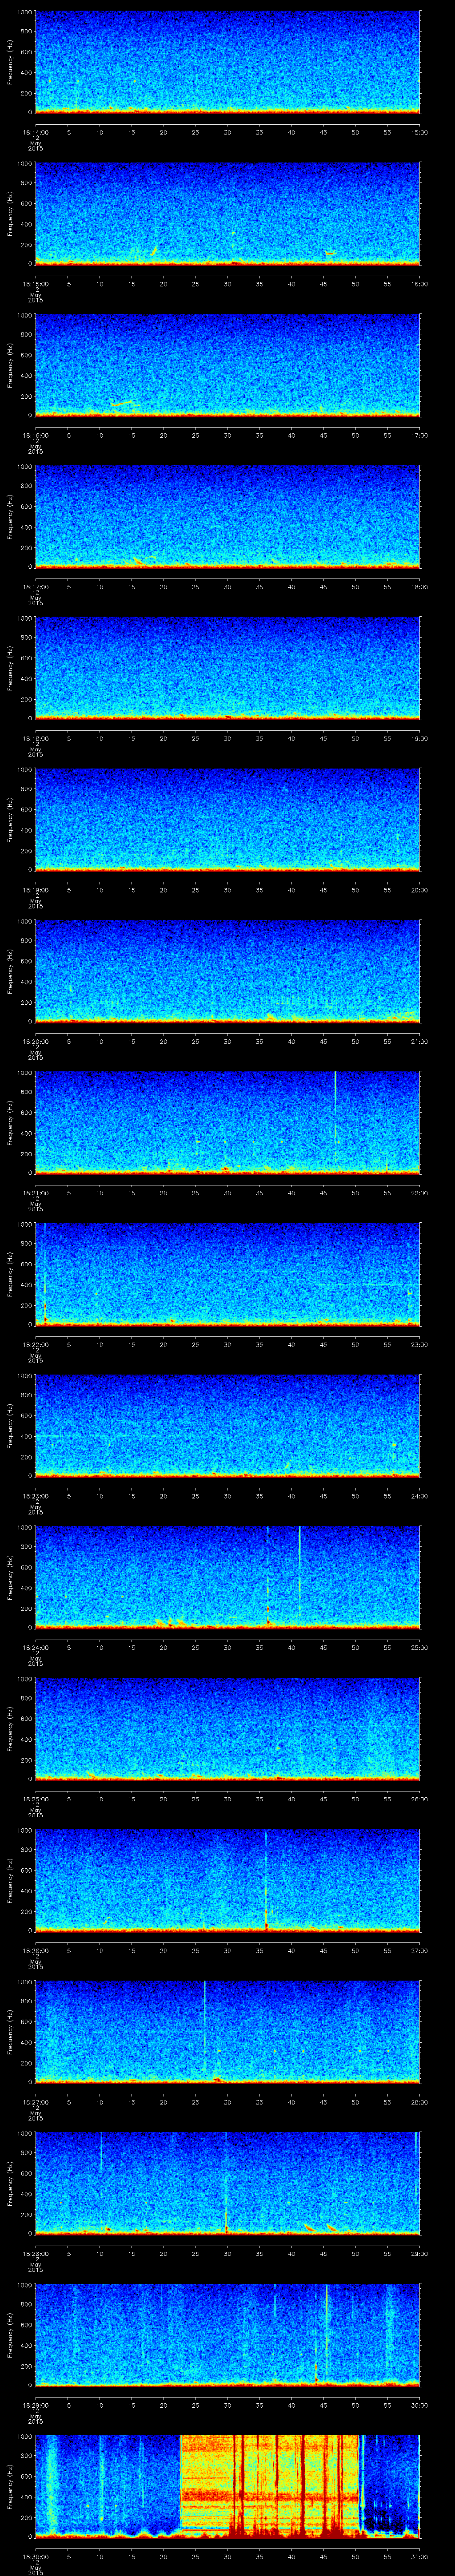Click the 400 Hz horizontal tone in 18:23 spectrogram

(x=95, y=1435)
